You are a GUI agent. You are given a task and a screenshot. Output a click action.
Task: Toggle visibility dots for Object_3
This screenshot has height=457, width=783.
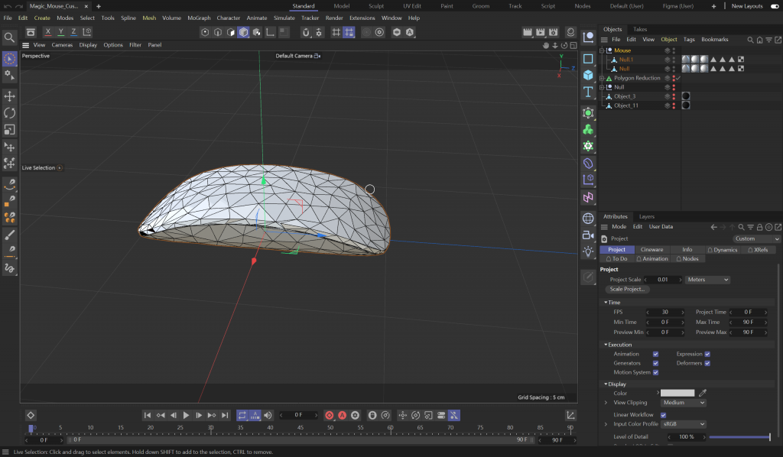coord(674,96)
